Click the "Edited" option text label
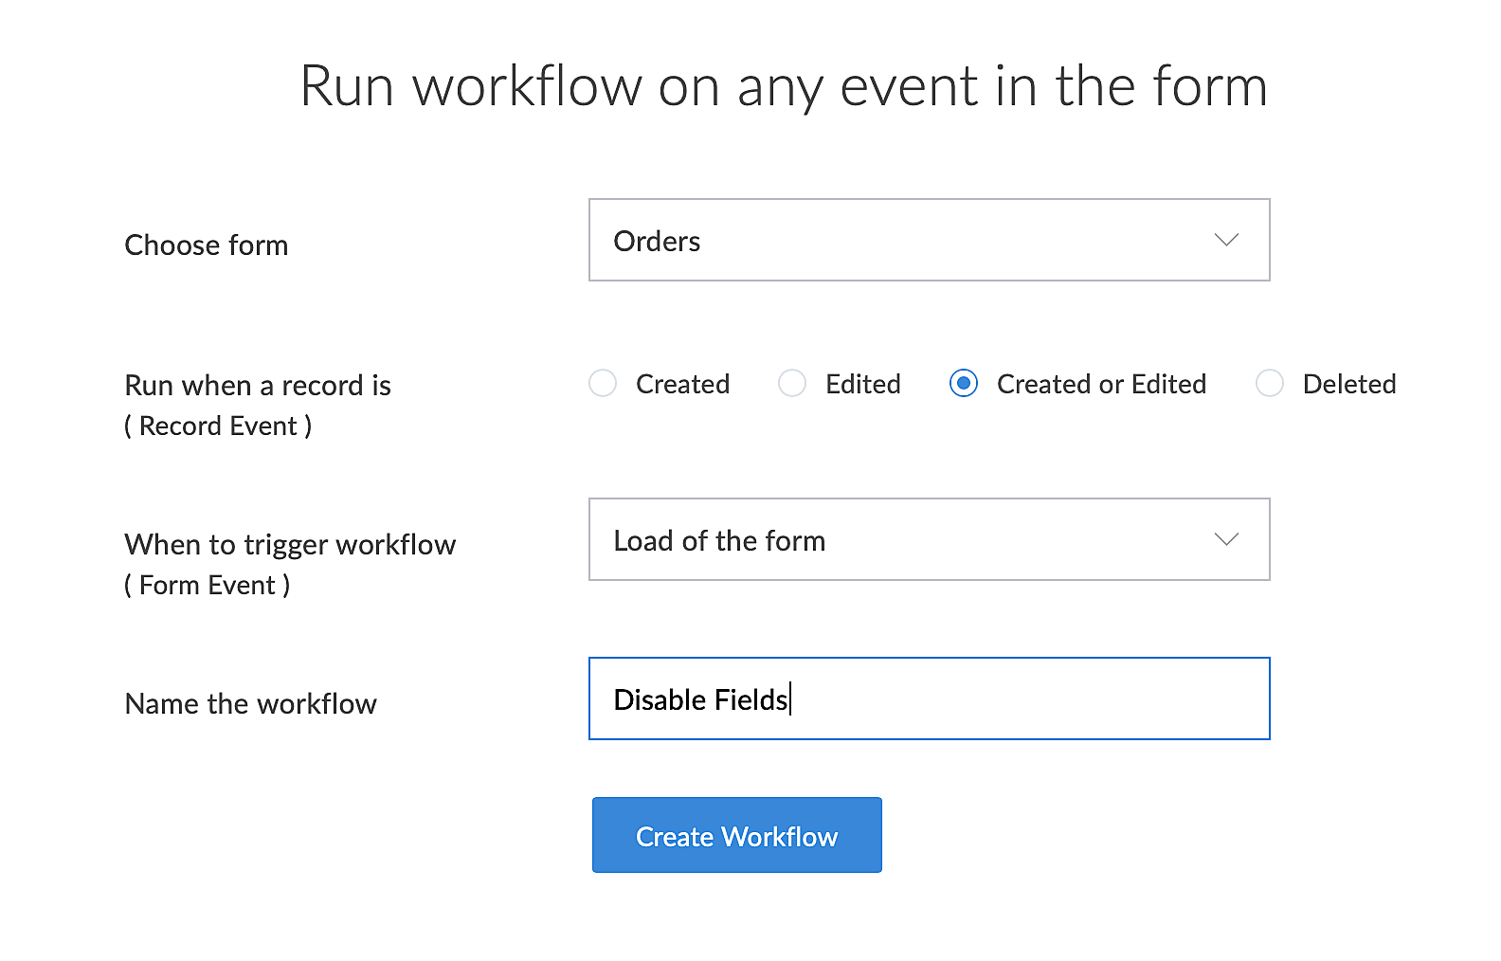This screenshot has height=961, width=1501. (x=863, y=384)
